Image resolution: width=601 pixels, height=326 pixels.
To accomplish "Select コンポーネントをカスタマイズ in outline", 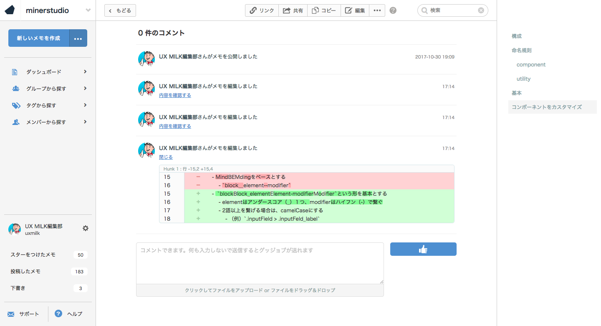I will click(546, 107).
